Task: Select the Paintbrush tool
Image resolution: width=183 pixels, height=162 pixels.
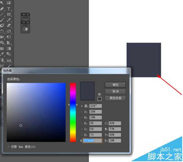Action: pos(2,20)
